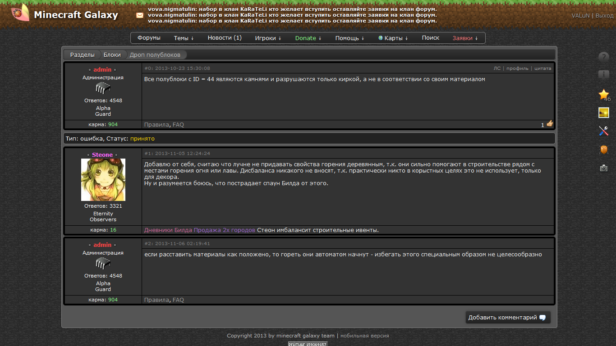Open admin username in post #2
Screen dimensions: 616x346
(102, 245)
